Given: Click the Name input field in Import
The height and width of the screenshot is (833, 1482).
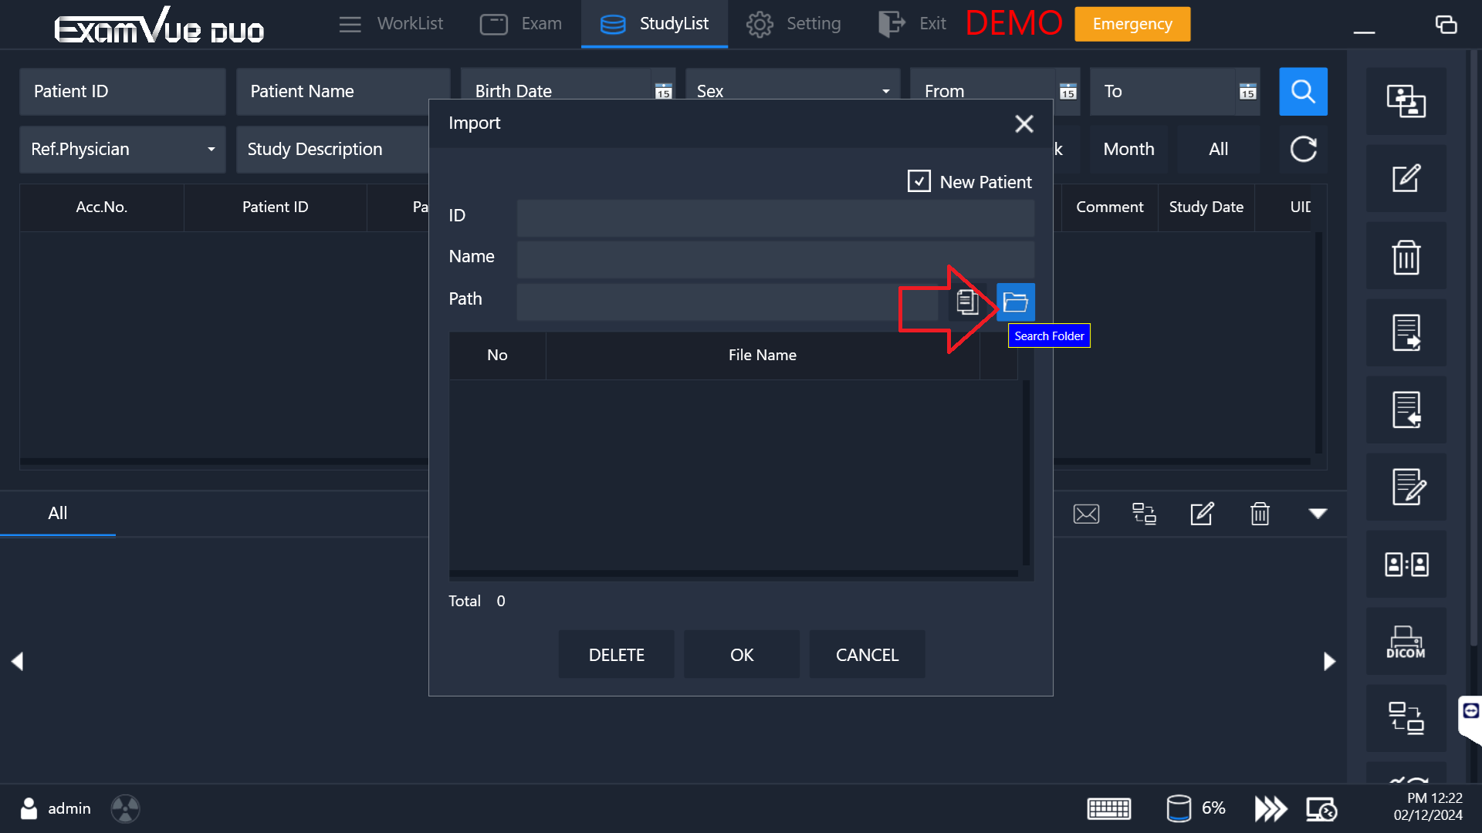Looking at the screenshot, I should coord(775,258).
